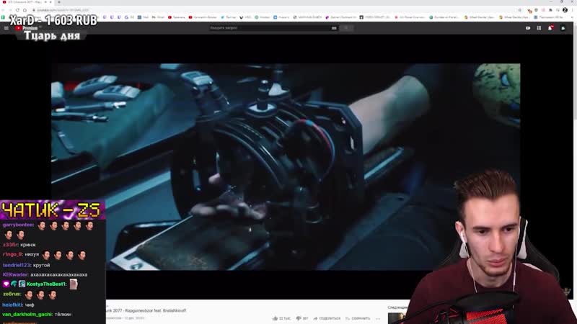Screen dimensions: 577x324
Task: Click chat username garrybontee
Action: pos(18,225)
